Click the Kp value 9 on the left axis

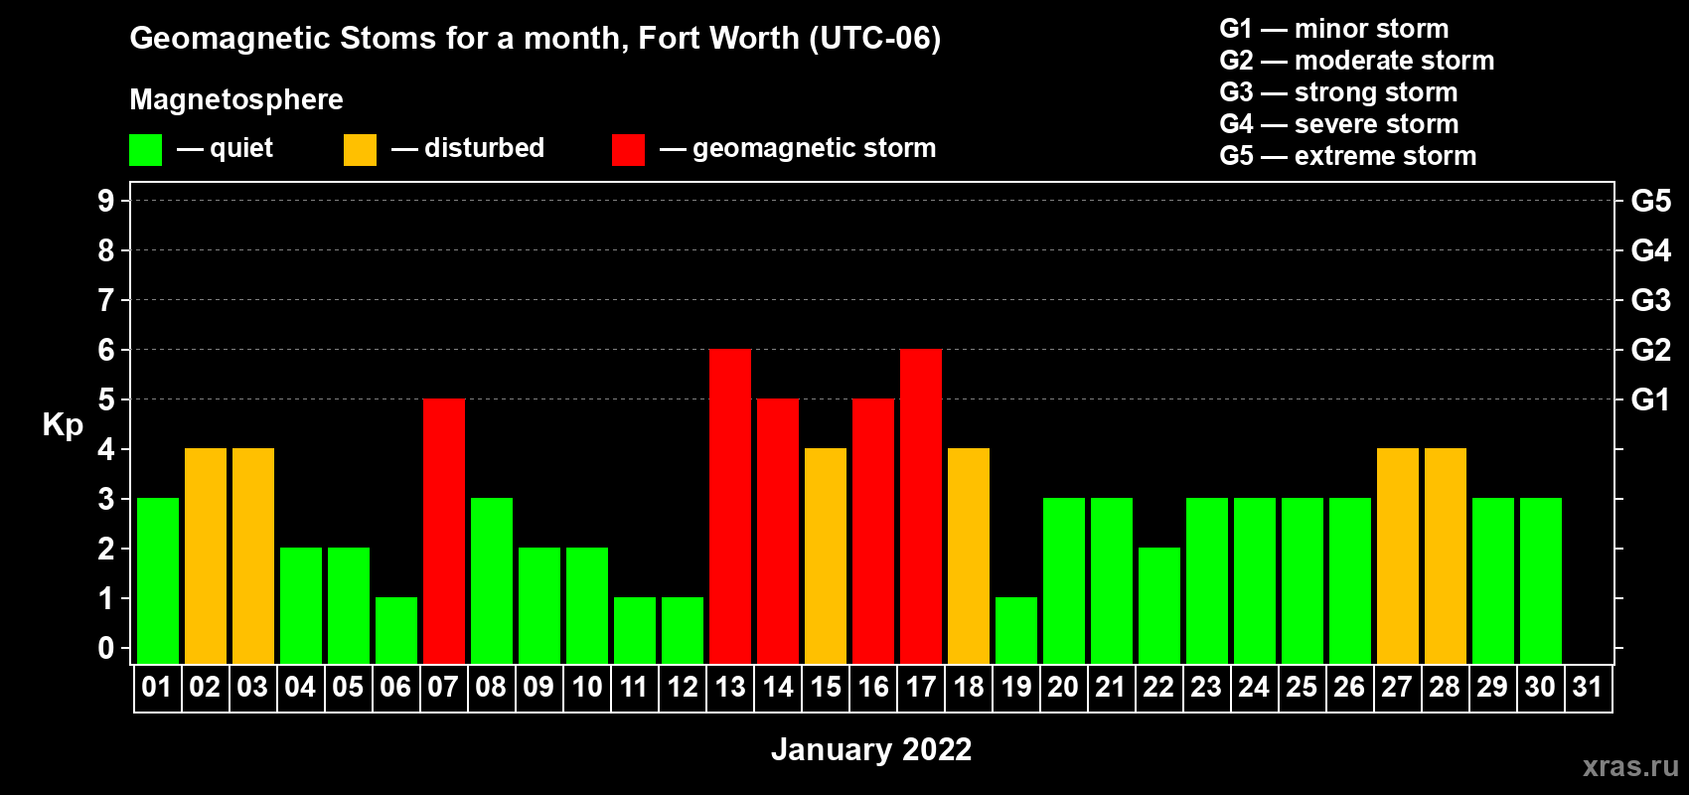[106, 201]
